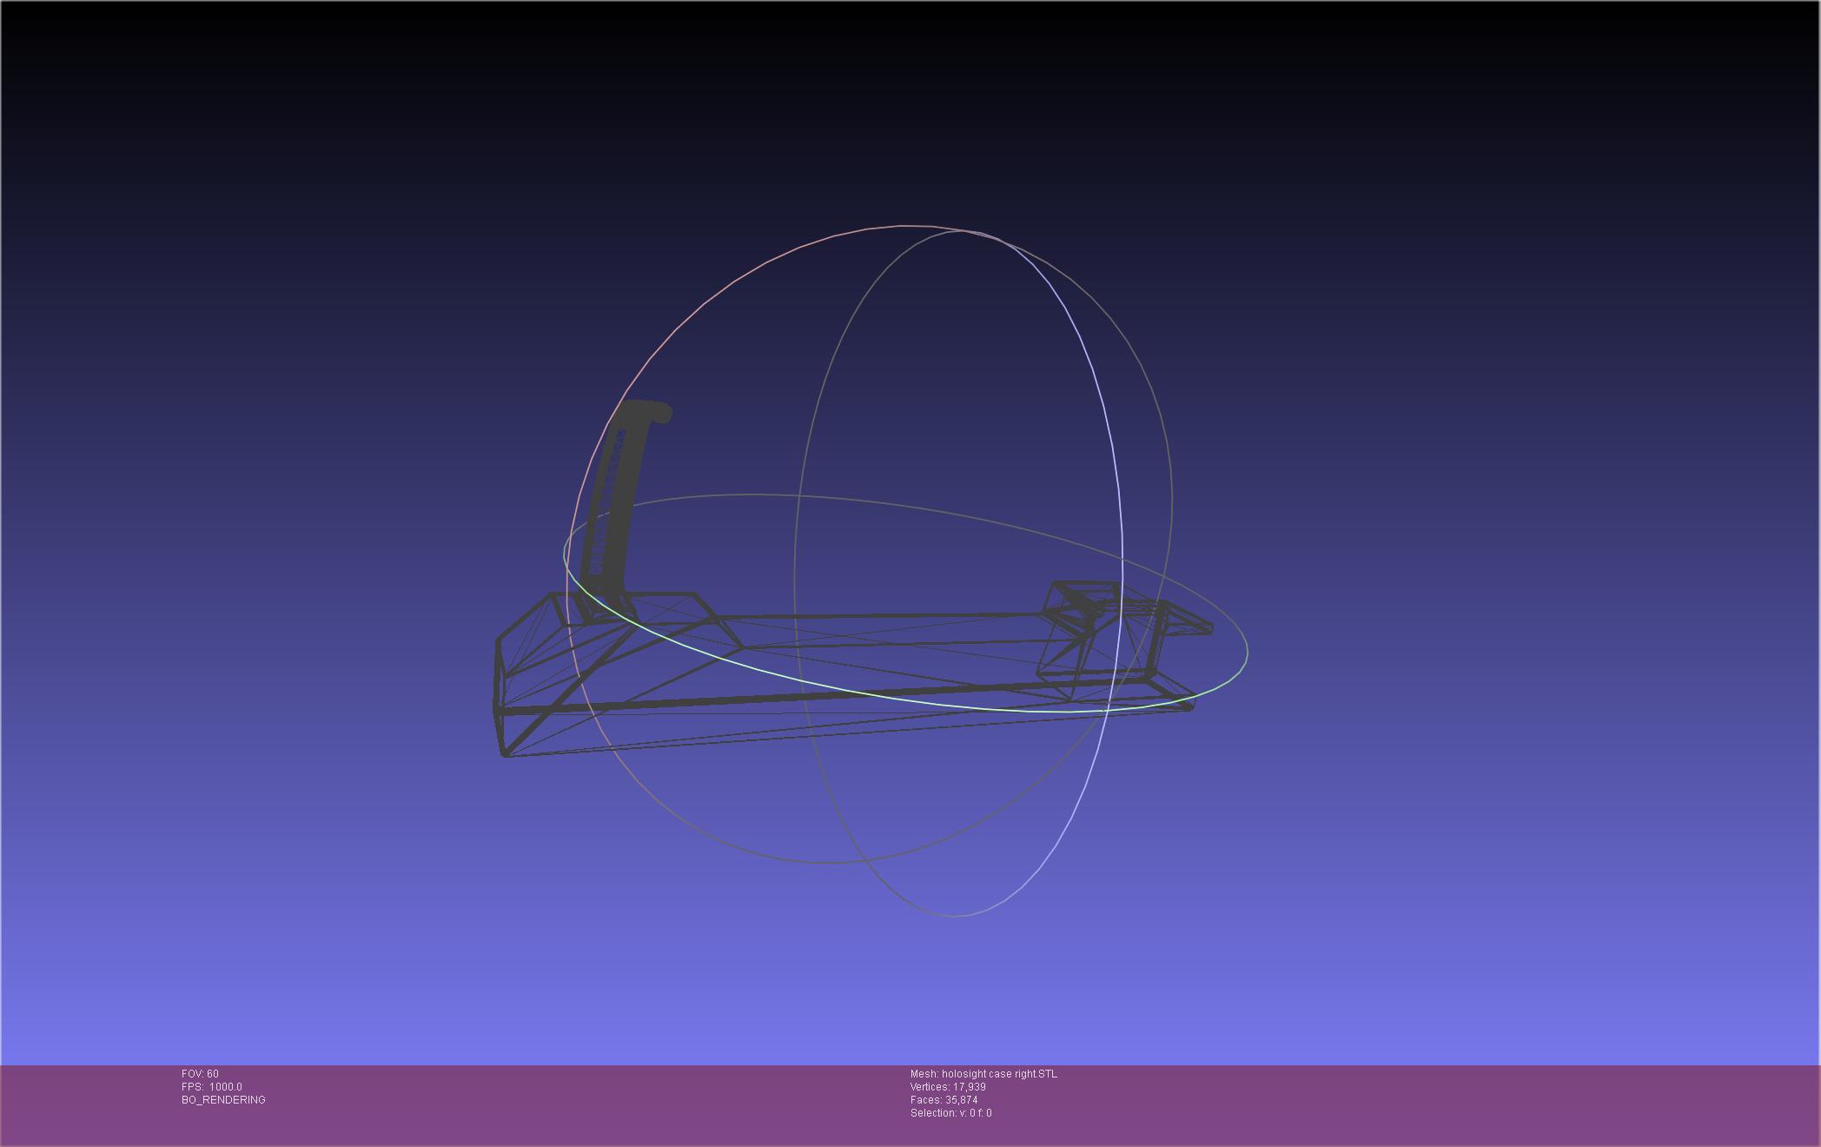Screen dimensions: 1821x1147
Task: Click the Selection: v: 0 f: 0 text
Action: [x=950, y=1113]
